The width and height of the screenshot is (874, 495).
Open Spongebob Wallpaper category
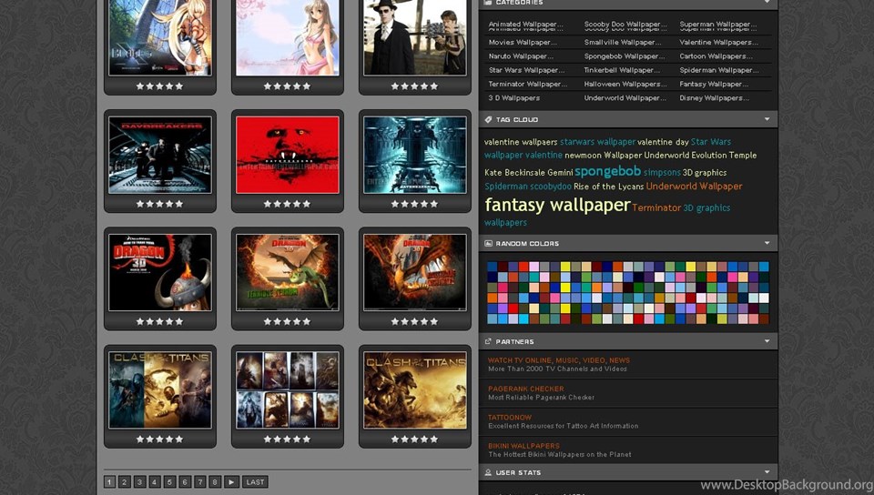click(625, 56)
